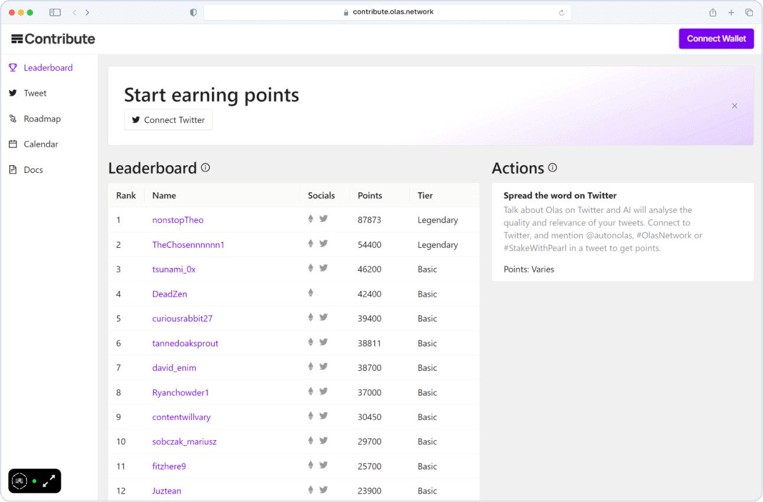Click the Connect Twitter button

[168, 120]
